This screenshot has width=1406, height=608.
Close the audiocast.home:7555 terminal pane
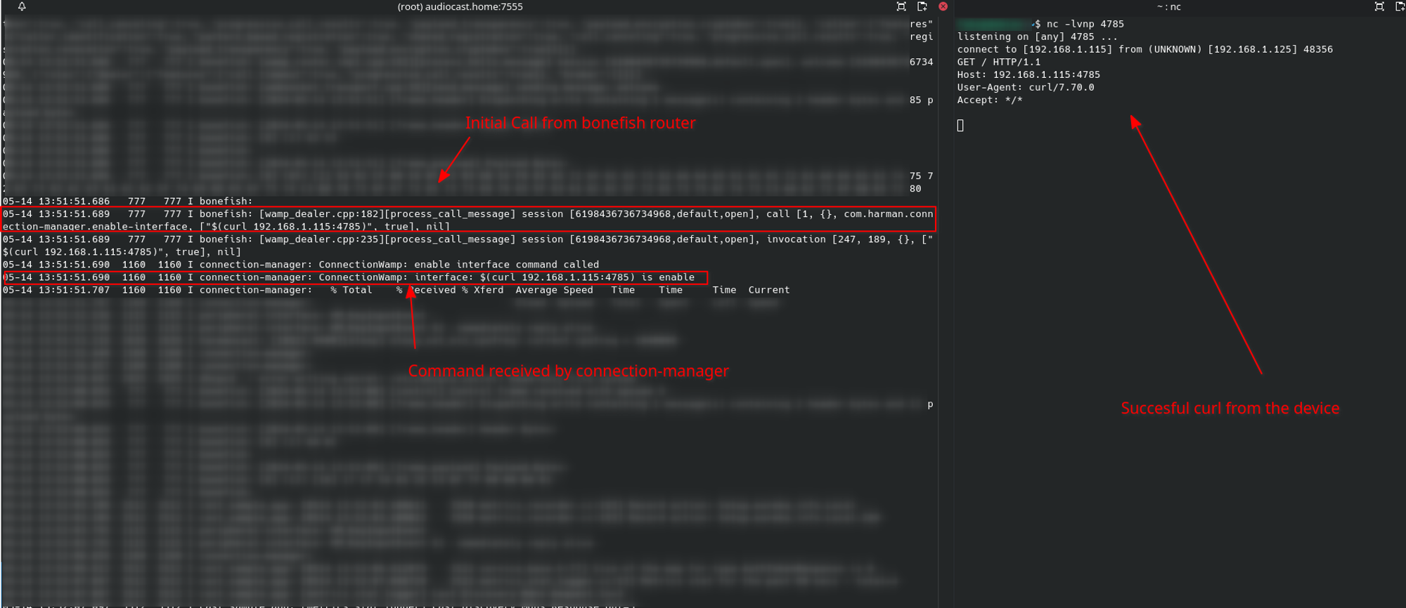943,6
